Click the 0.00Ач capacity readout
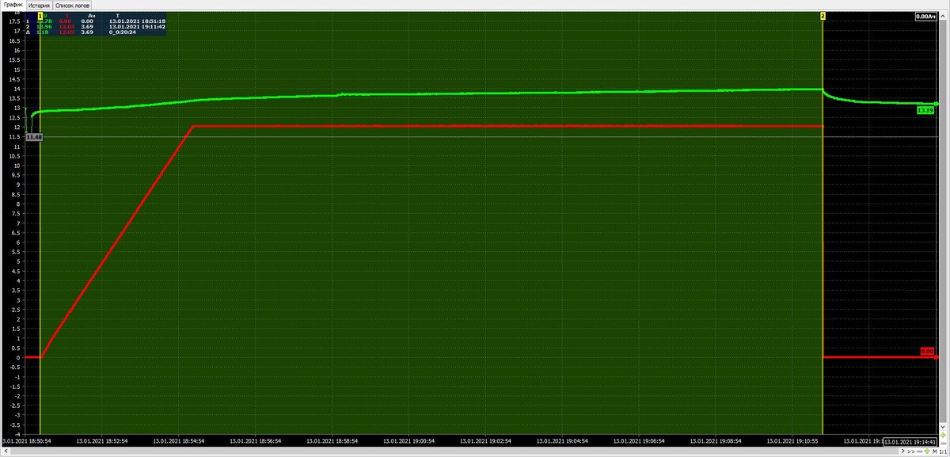This screenshot has height=457, width=950. tap(927, 16)
